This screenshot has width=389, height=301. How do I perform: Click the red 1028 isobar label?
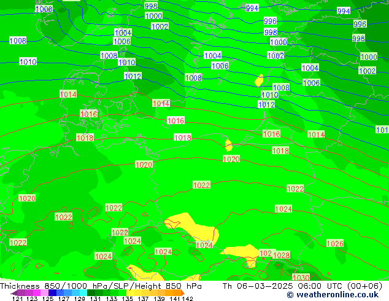282,255
